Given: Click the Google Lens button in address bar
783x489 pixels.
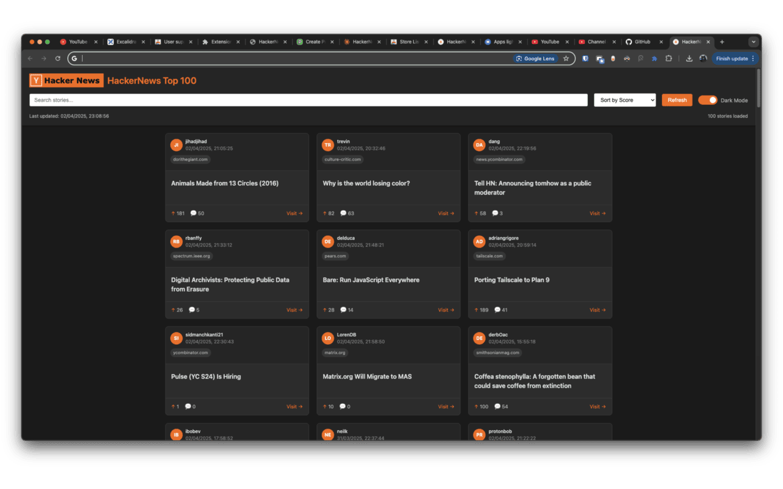Looking at the screenshot, I should (535, 59).
